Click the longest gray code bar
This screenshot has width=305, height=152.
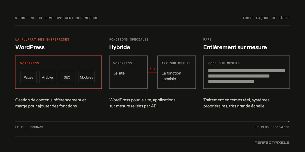pos(247,70)
